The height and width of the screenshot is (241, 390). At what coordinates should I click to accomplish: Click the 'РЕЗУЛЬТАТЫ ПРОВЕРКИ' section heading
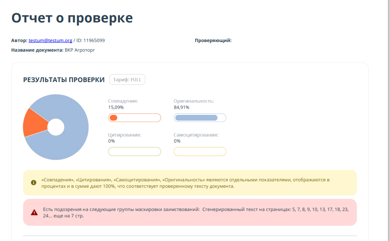(x=64, y=80)
